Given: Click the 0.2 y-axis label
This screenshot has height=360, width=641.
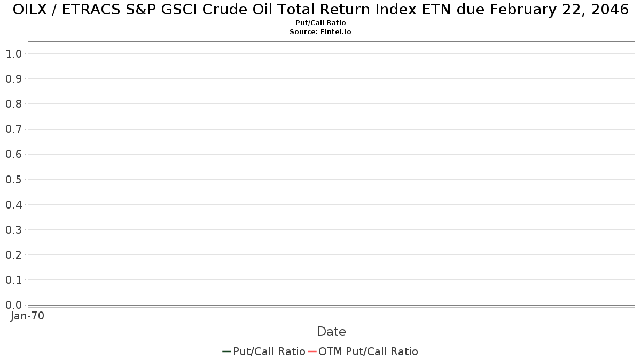Looking at the screenshot, I should pos(13,254).
